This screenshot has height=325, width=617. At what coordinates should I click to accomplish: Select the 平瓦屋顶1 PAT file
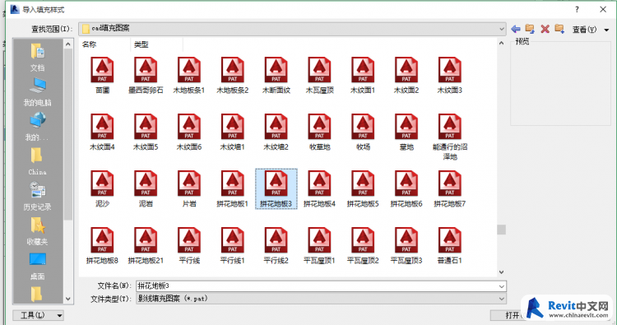point(319,245)
